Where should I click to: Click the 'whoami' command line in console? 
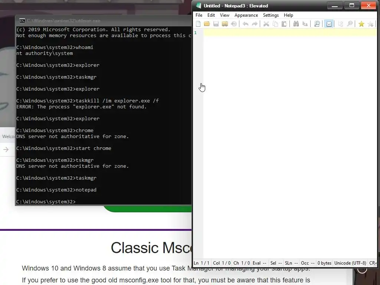click(x=55, y=47)
